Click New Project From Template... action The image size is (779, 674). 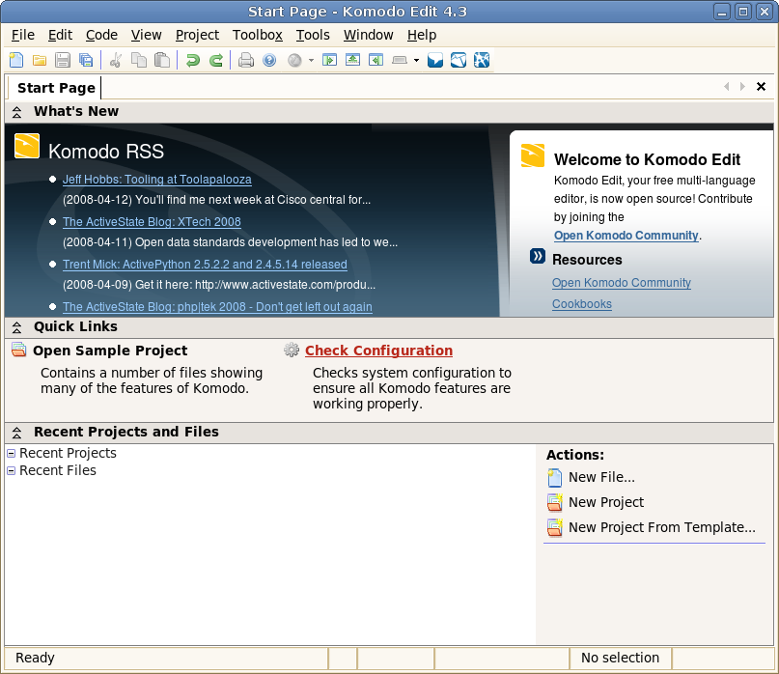(662, 527)
